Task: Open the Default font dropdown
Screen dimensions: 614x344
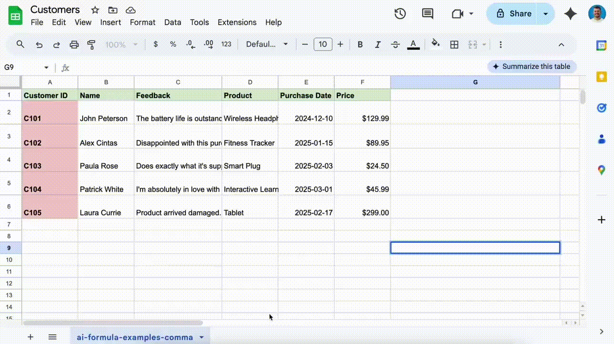Action: click(267, 44)
